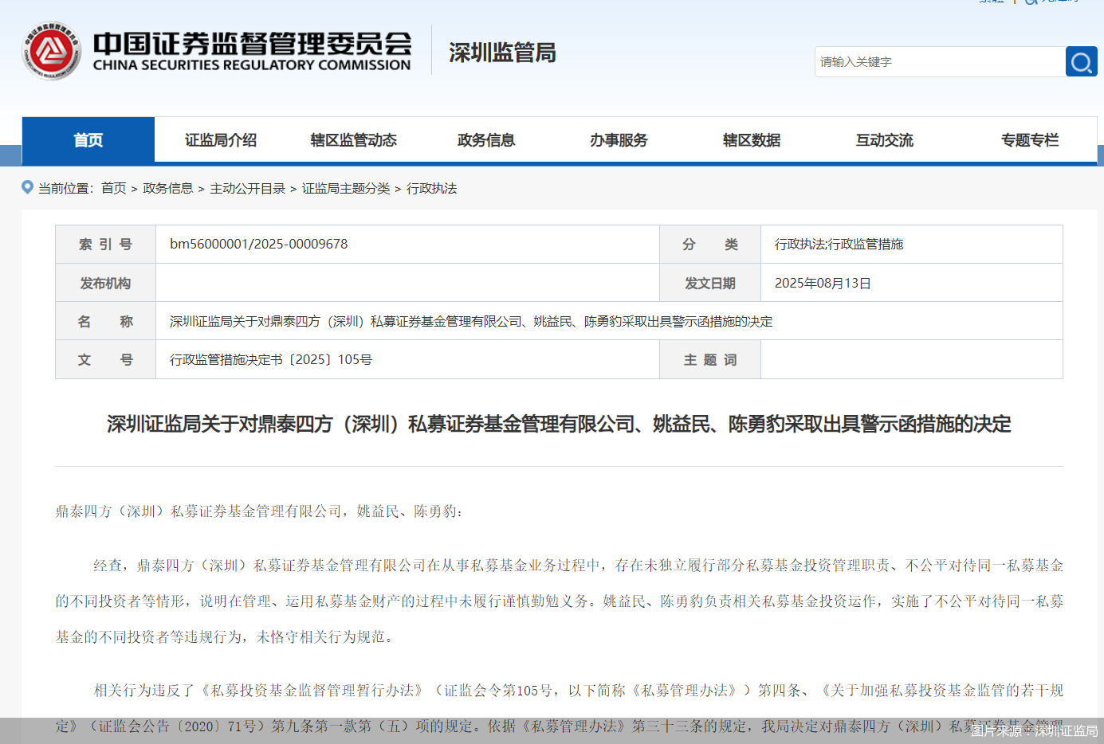Open the 辖区数据 menu

tap(752, 139)
